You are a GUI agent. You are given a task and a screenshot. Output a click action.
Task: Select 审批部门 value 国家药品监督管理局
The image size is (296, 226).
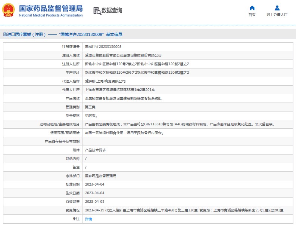click(100, 176)
